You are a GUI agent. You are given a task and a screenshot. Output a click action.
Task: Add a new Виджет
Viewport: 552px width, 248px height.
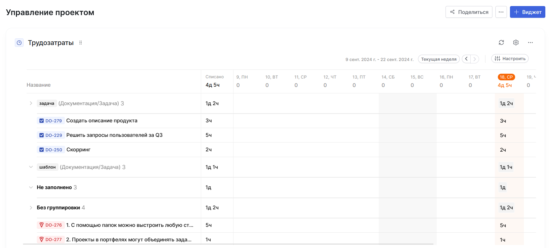coord(527,12)
